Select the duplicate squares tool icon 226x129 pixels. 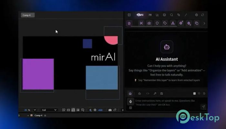pos(197,23)
